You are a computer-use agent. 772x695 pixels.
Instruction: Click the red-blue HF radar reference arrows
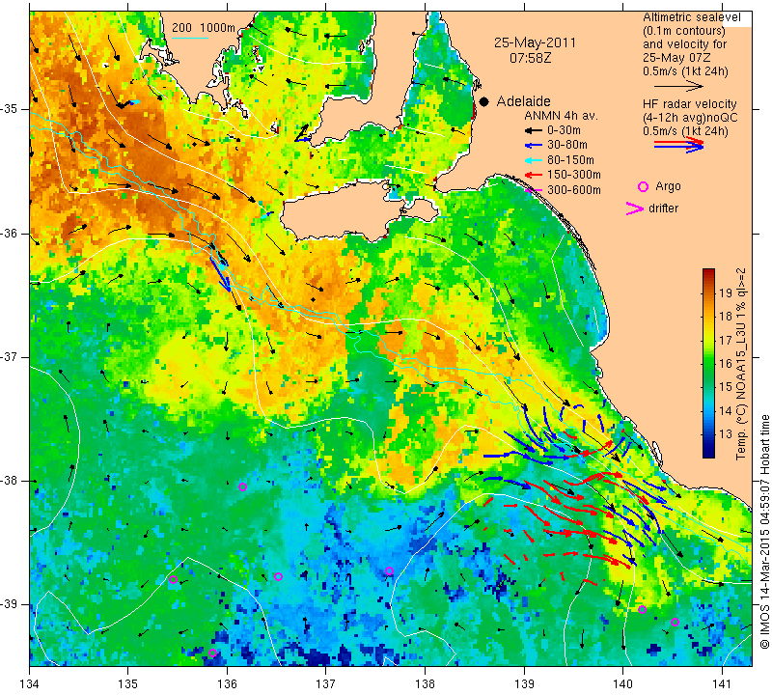[679, 144]
